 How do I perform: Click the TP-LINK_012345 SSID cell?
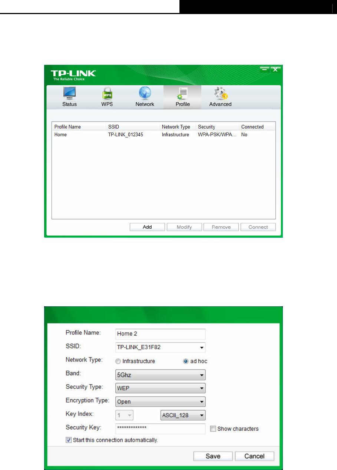coord(125,135)
